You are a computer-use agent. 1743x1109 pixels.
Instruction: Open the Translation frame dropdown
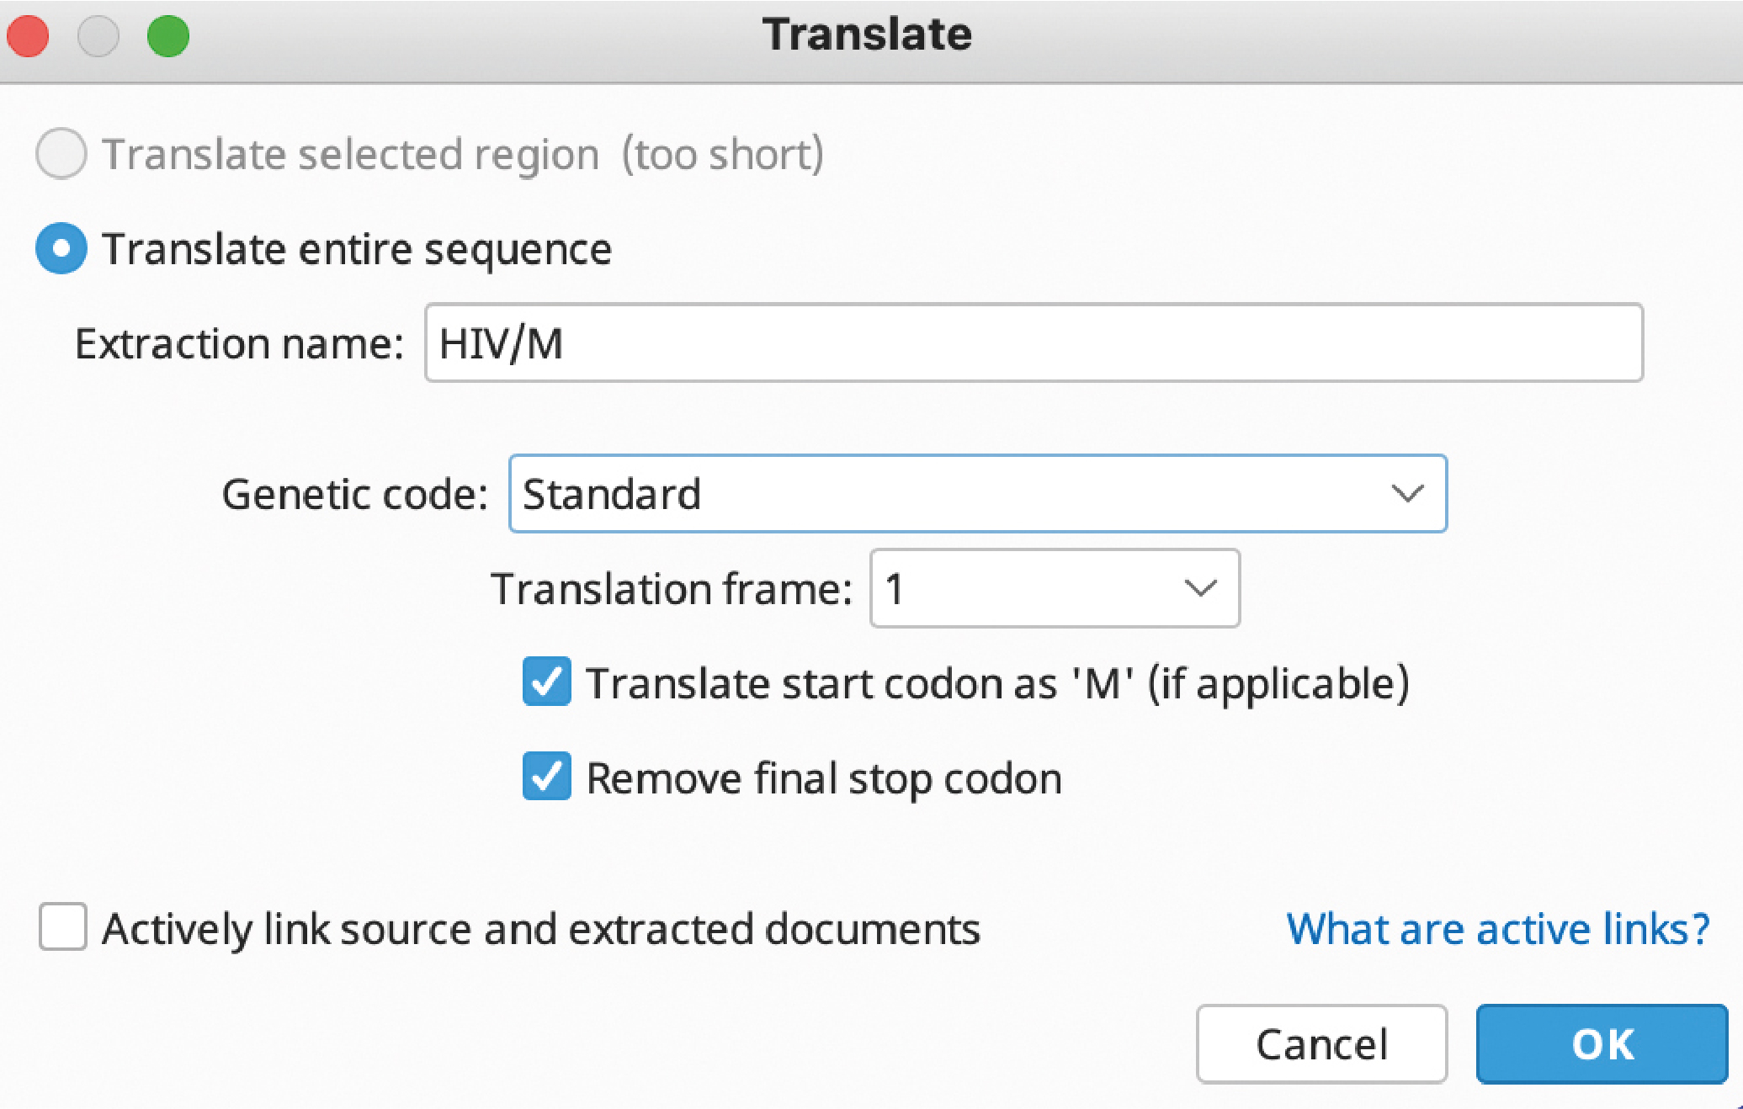[x=1055, y=588]
